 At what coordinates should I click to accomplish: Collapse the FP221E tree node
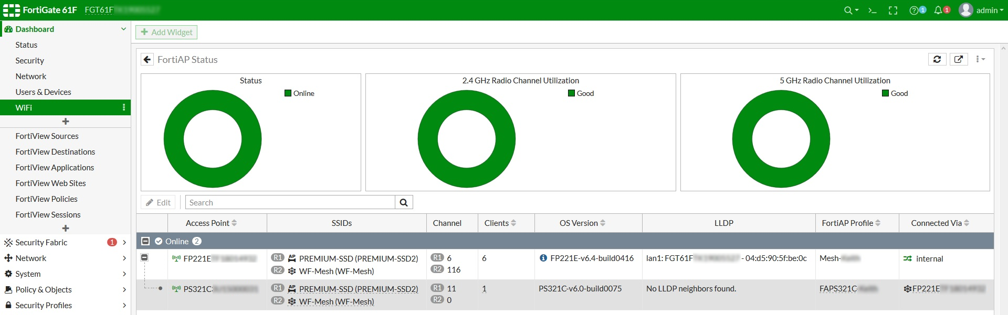coord(144,257)
